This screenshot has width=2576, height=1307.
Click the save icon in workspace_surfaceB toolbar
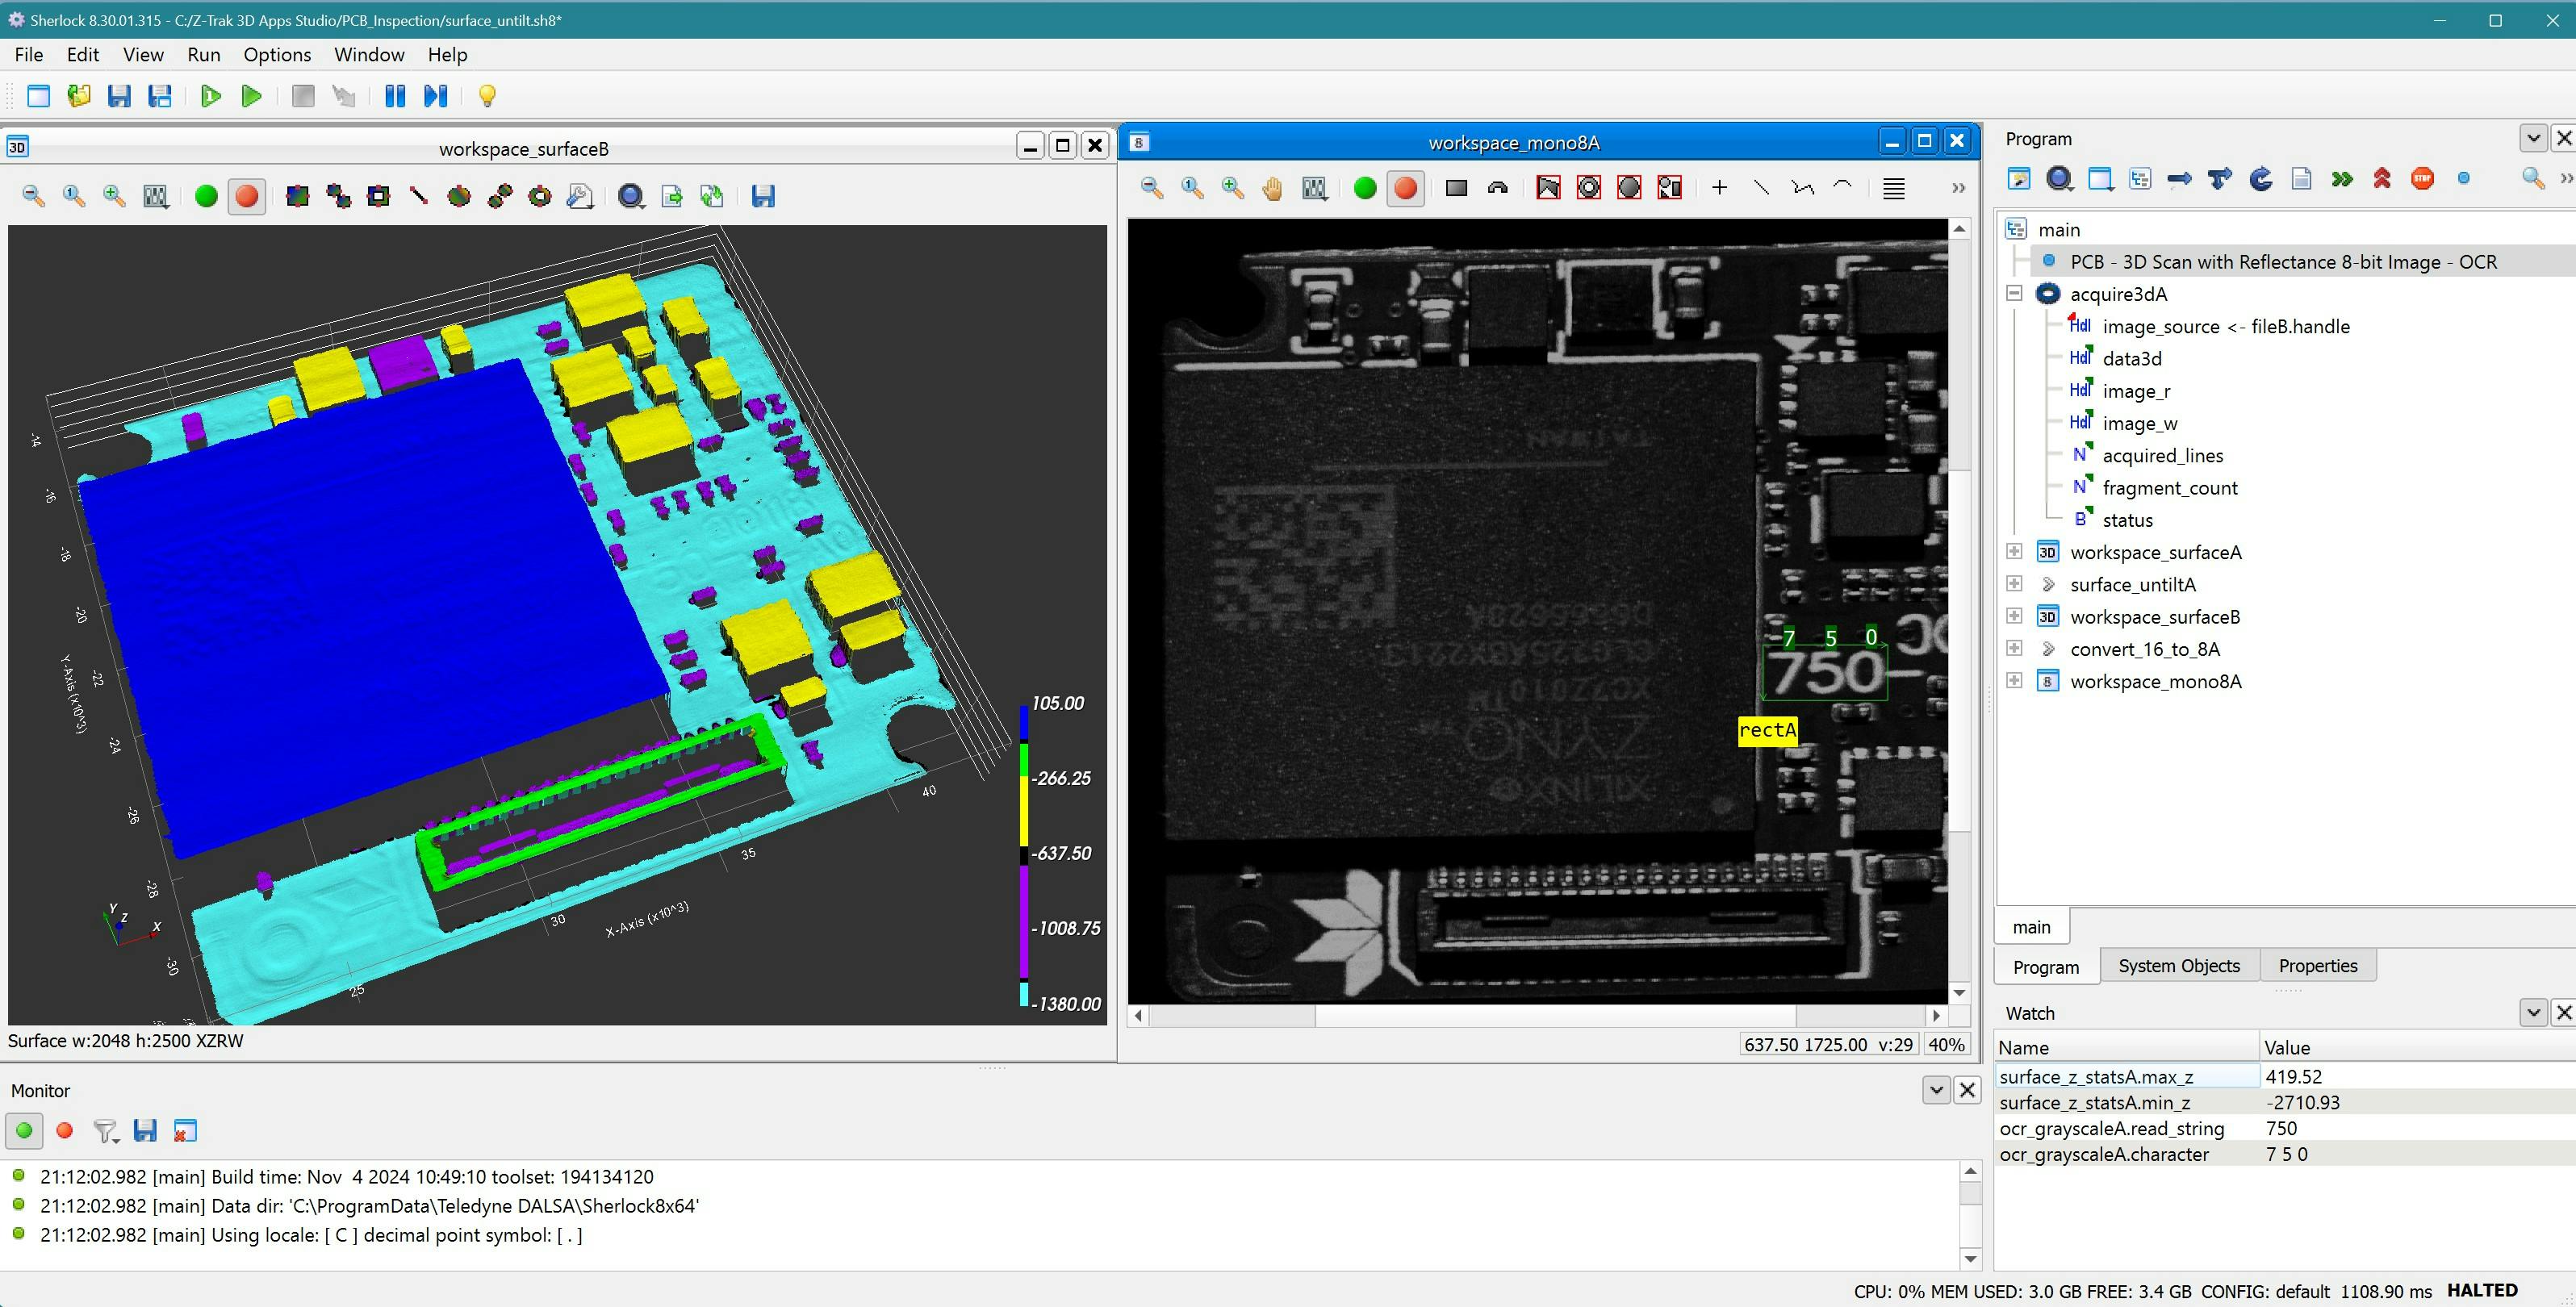763,196
